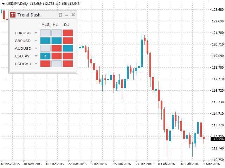Image resolution: width=225 pixels, height=168 pixels.
Task: Click the Trend Dash title text
Action: (x=29, y=15)
